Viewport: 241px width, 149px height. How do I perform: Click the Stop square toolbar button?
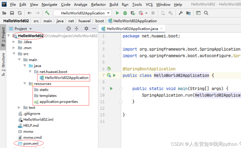(153, 13)
